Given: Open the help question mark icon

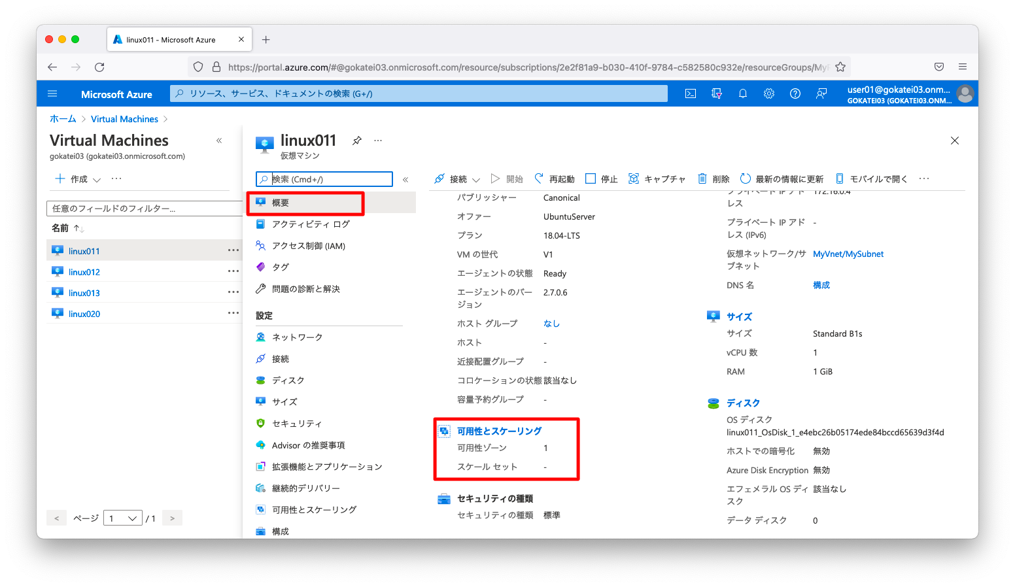Looking at the screenshot, I should (795, 93).
